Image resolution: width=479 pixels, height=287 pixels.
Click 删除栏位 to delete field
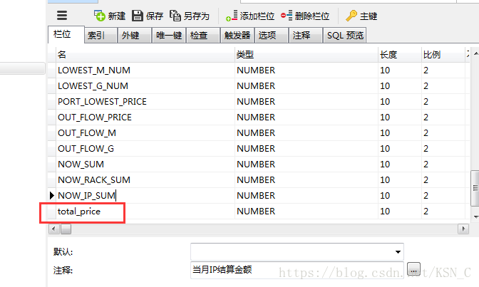[305, 16]
